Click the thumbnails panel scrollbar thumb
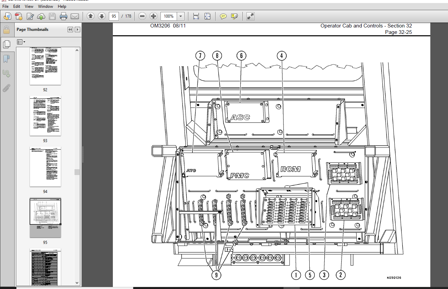448x289 pixels. 77,172
